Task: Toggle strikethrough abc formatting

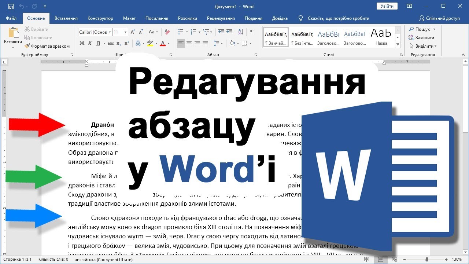Action: click(x=111, y=43)
